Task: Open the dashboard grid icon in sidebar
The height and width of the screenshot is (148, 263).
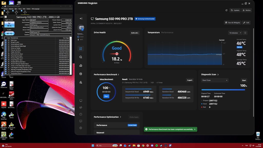Action: click(81, 49)
